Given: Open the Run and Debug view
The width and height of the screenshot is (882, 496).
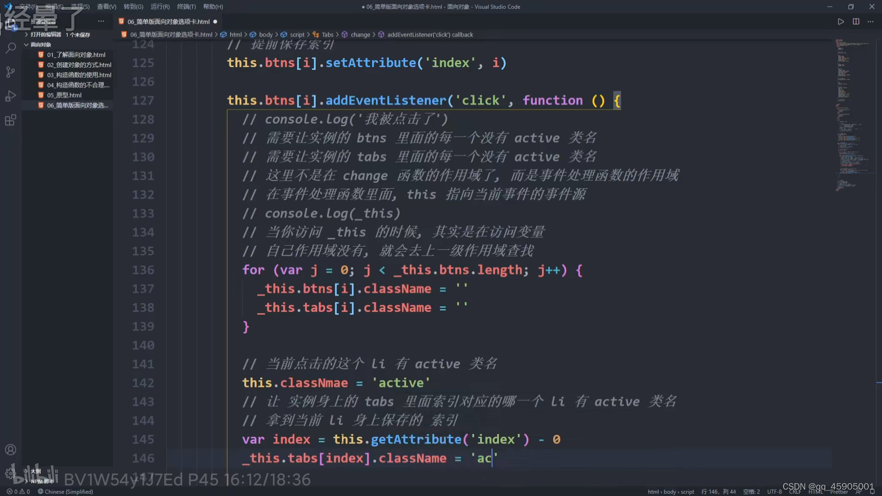Looking at the screenshot, I should (x=10, y=96).
